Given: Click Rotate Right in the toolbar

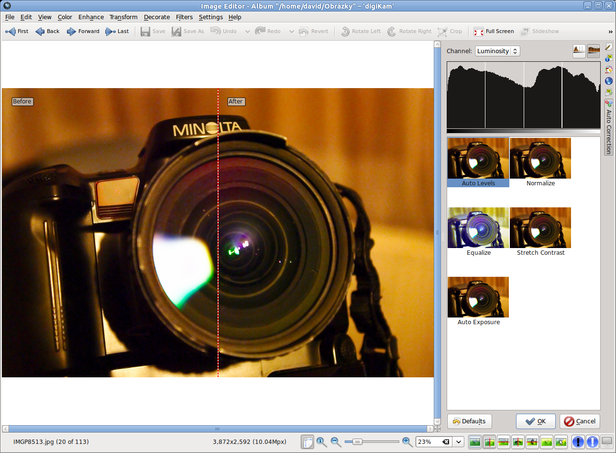Looking at the screenshot, I should point(409,31).
